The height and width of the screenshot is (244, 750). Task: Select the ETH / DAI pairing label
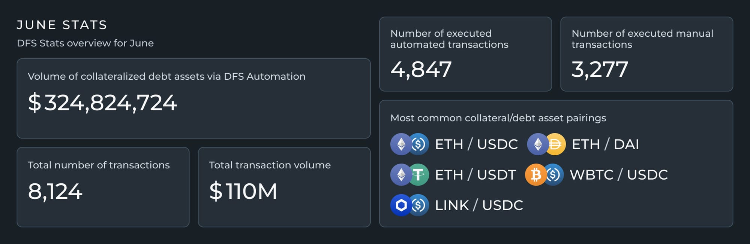[605, 144]
